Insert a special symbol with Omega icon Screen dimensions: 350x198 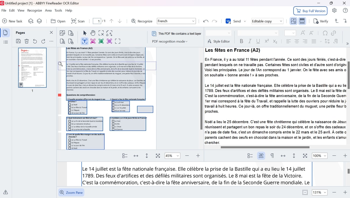click(325, 33)
